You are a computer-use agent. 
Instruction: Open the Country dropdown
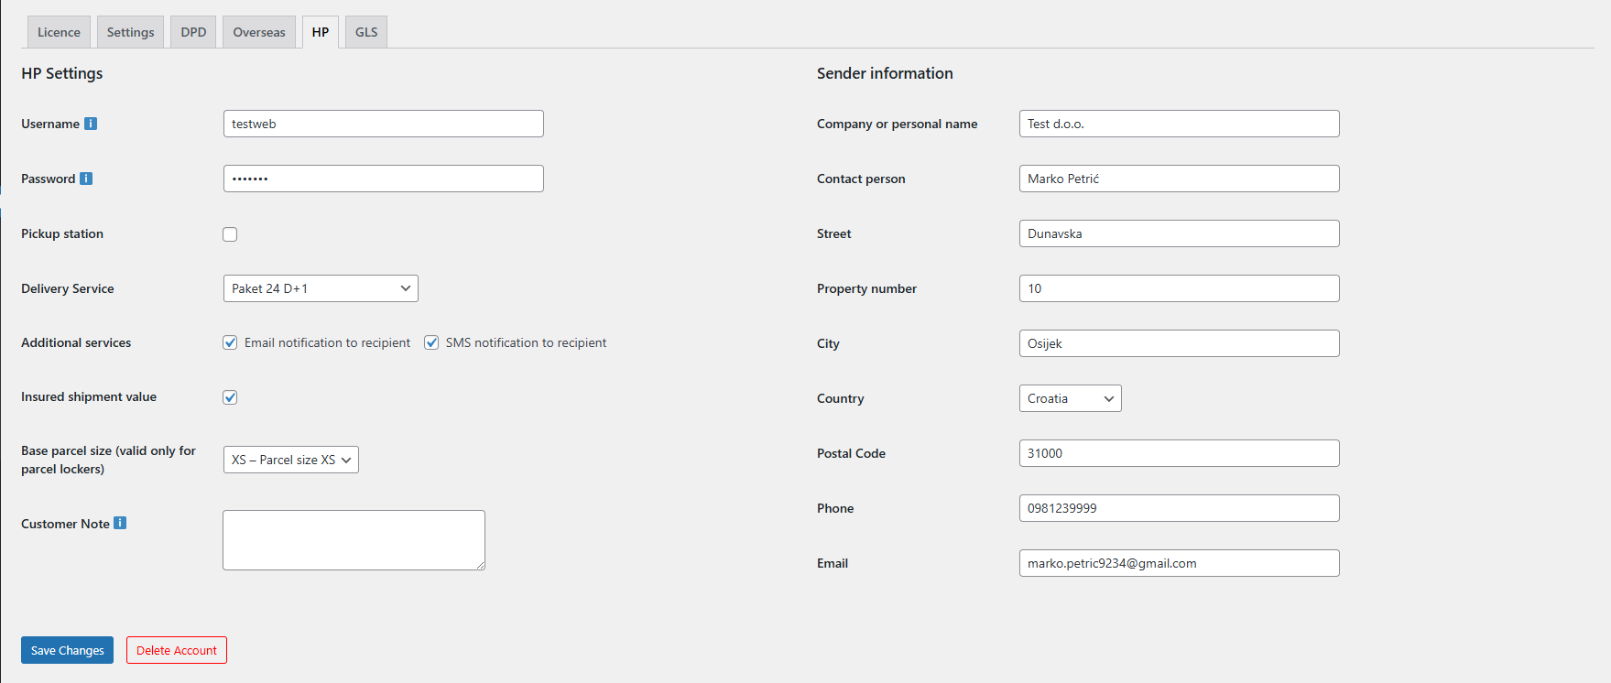coord(1070,398)
